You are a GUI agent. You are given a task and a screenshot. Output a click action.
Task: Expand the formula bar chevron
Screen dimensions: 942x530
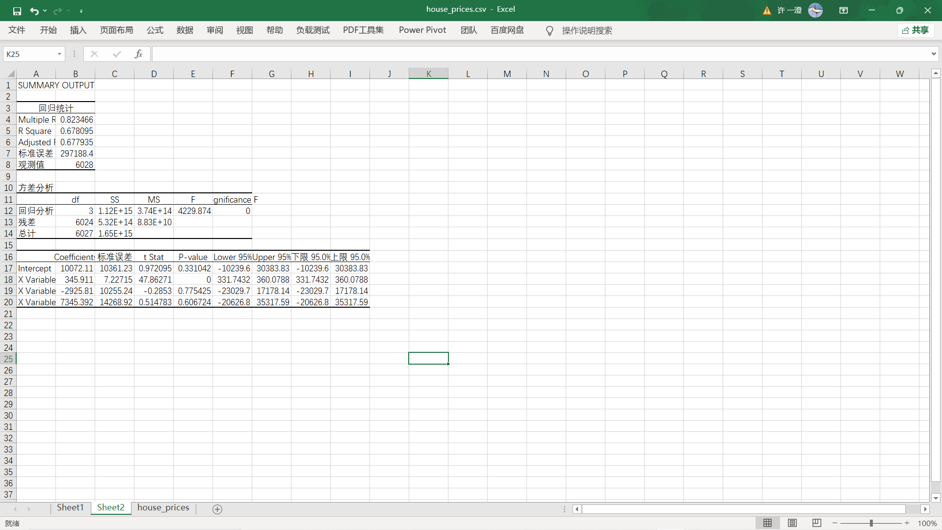click(933, 54)
